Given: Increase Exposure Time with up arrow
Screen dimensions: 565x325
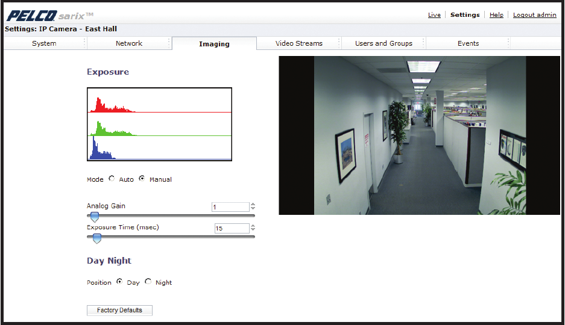Looking at the screenshot, I should point(253,226).
